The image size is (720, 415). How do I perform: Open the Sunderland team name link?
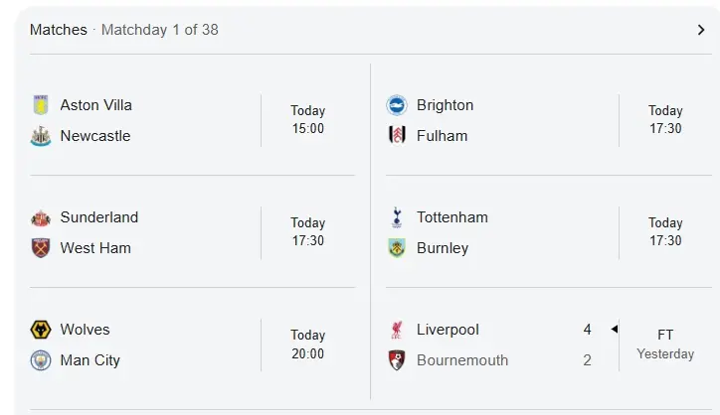point(98,217)
